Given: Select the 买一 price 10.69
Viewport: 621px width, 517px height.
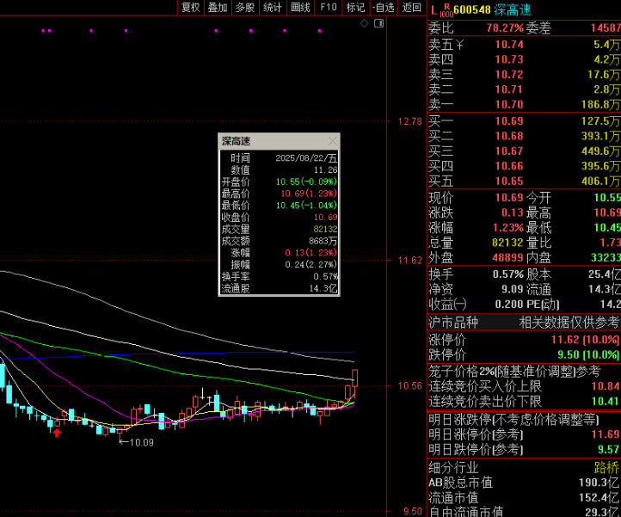Looking at the screenshot, I should (509, 121).
